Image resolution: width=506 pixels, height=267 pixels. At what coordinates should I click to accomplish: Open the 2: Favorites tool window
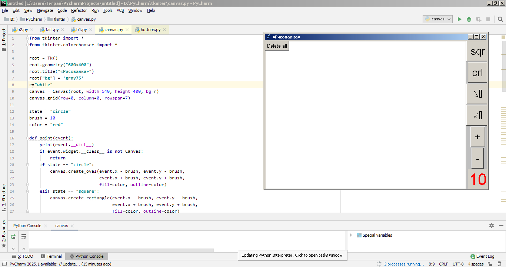(x=4, y=233)
